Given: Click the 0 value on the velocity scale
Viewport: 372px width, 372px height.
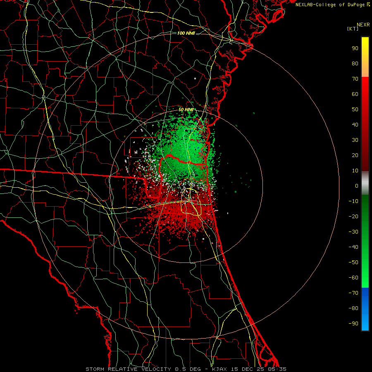Looking at the screenshot, I should 357,186.
